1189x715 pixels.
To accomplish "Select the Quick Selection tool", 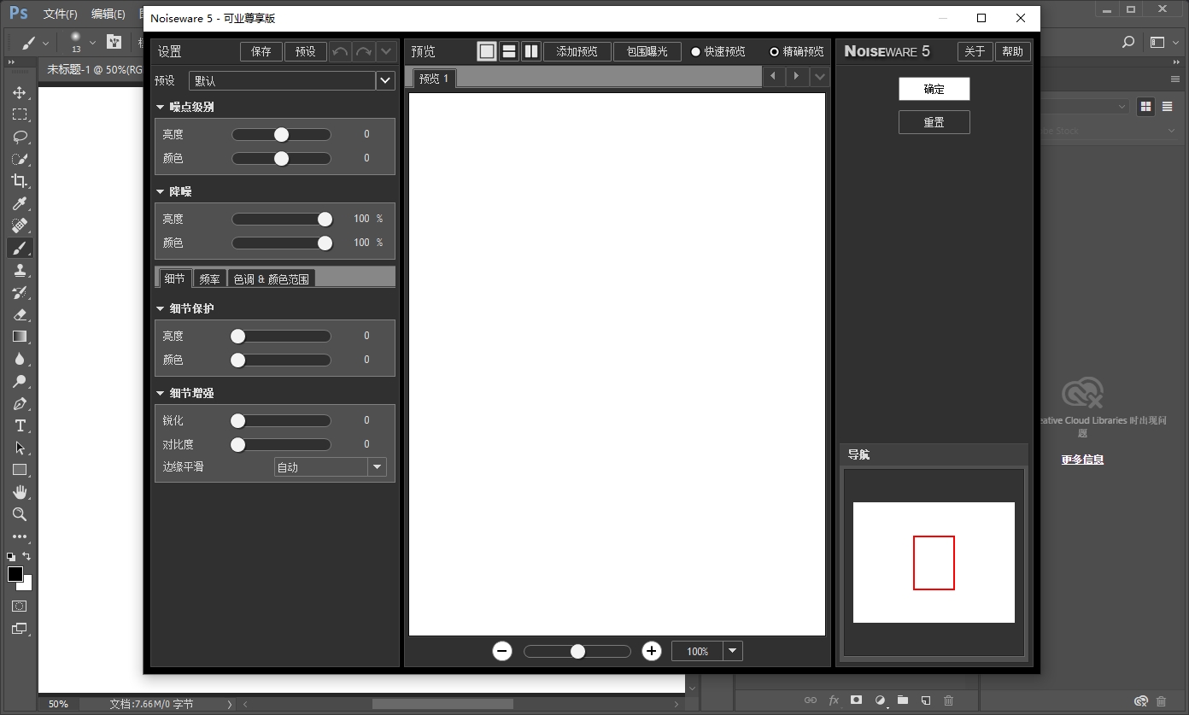I will pyautogui.click(x=19, y=159).
